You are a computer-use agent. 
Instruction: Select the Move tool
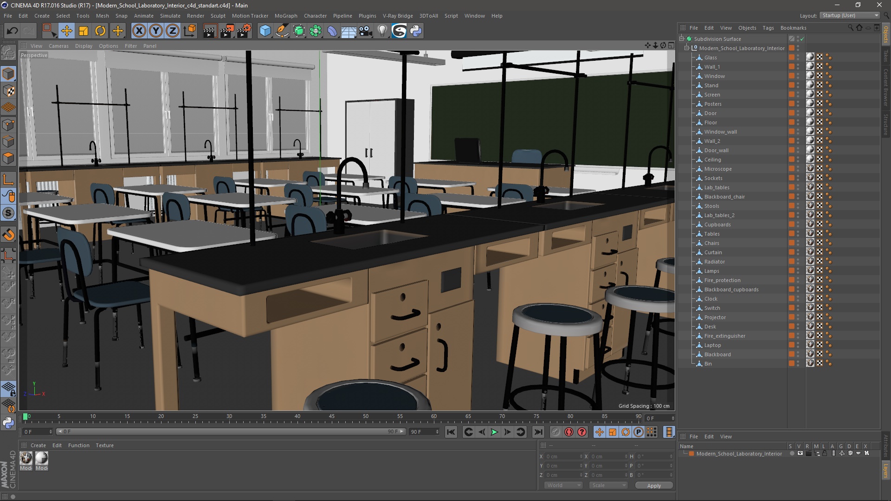66,31
